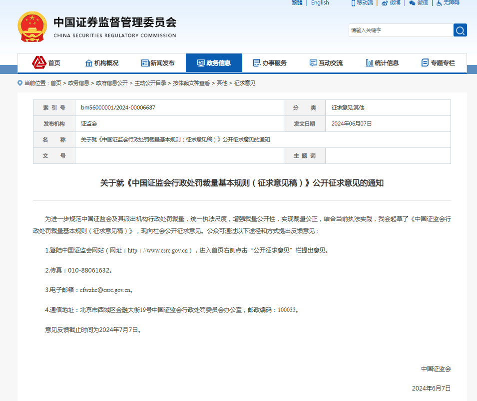The width and height of the screenshot is (477, 401).
Task: Click the red home logo icon
Action: click(39, 62)
